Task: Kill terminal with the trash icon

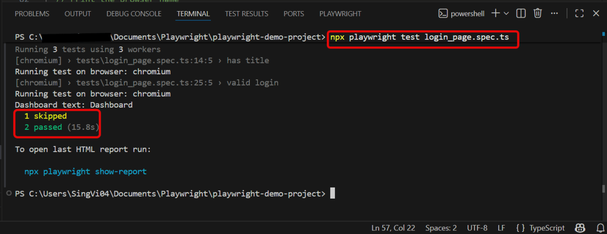Action: pyautogui.click(x=538, y=14)
